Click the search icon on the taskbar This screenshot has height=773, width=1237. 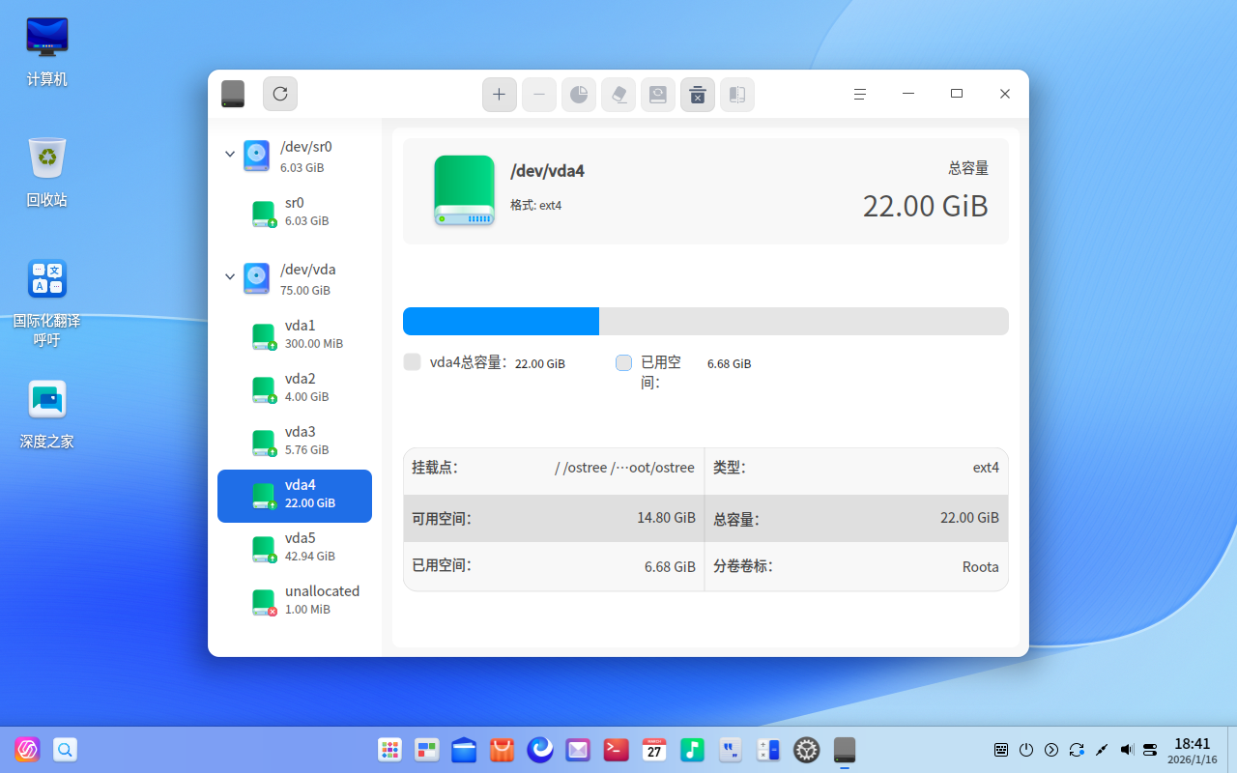coord(65,750)
